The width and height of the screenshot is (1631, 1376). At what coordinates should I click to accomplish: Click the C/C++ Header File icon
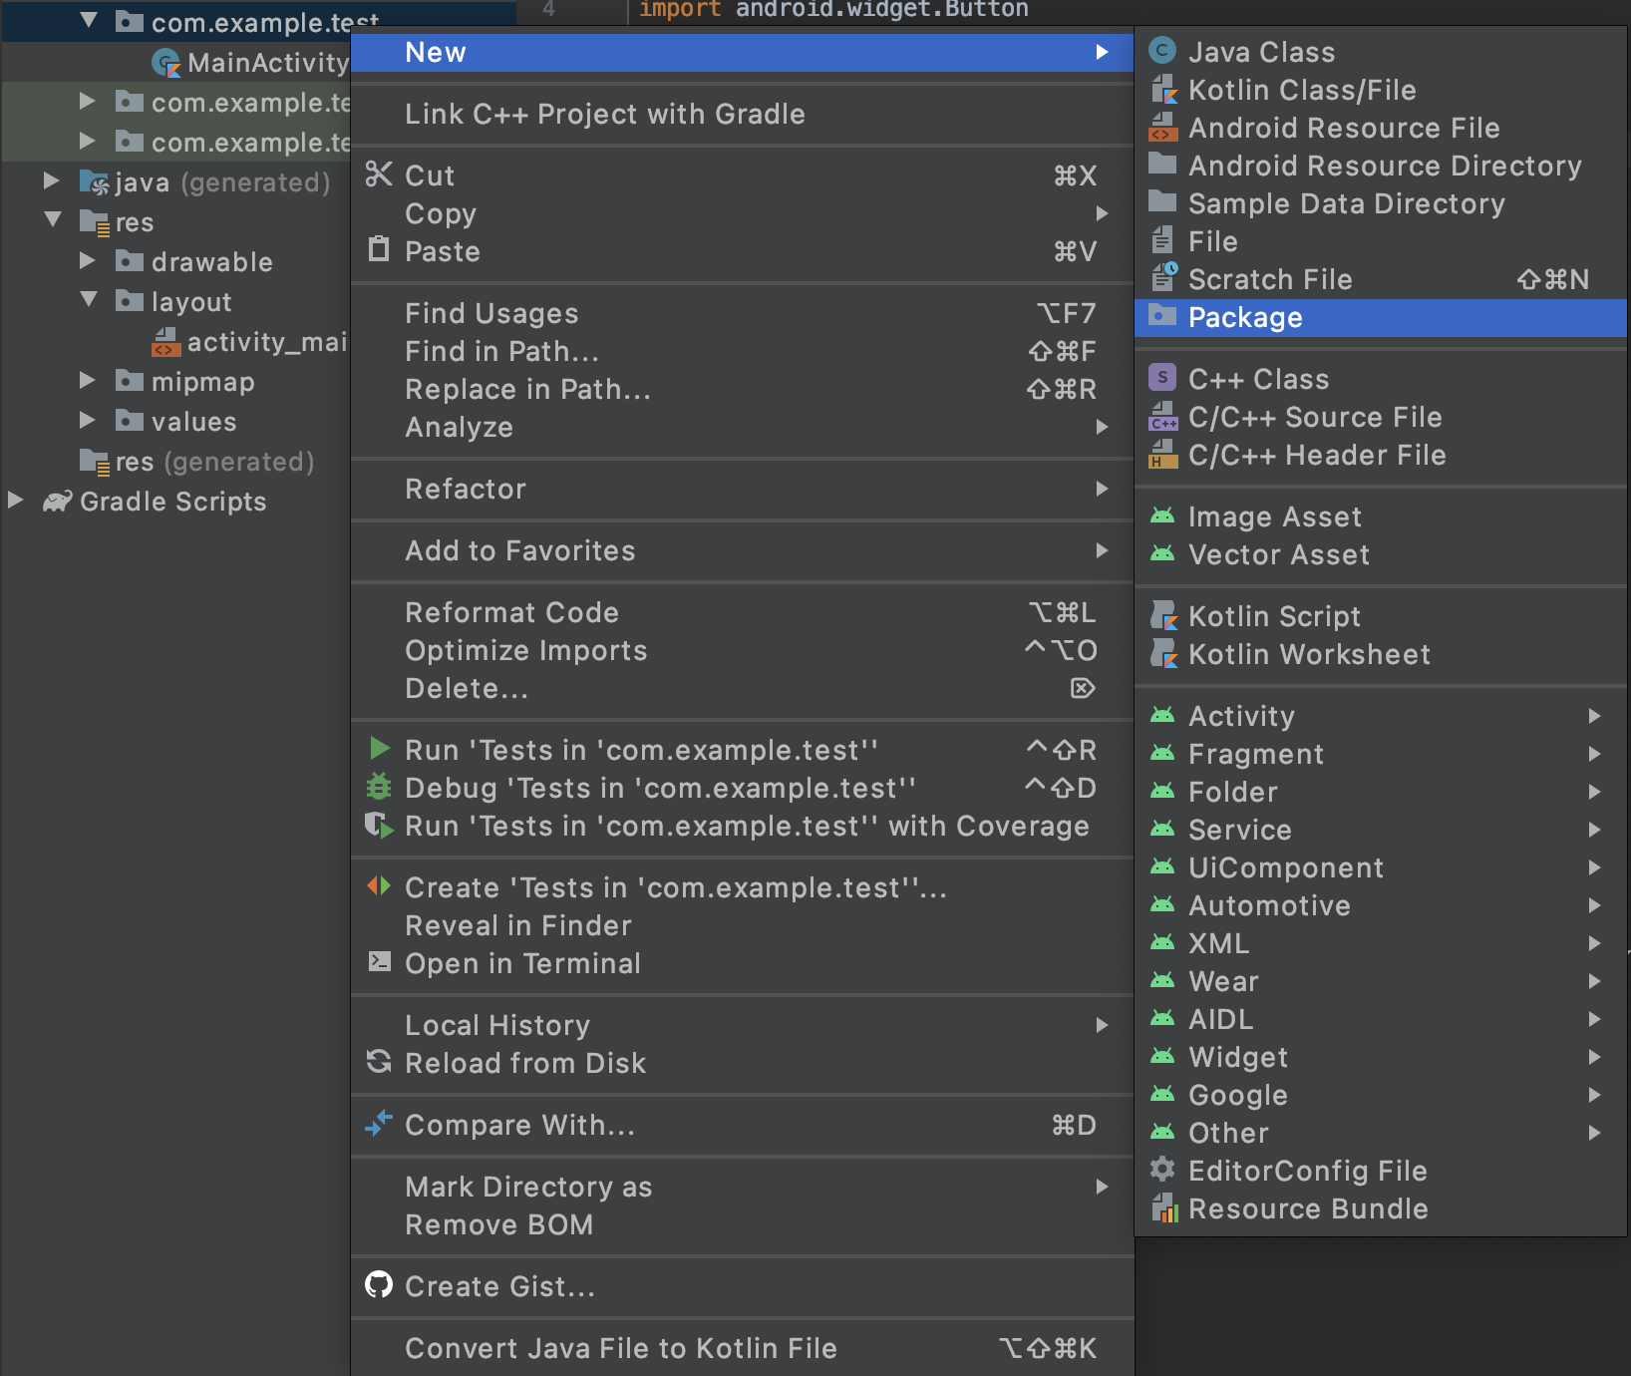tap(1162, 454)
